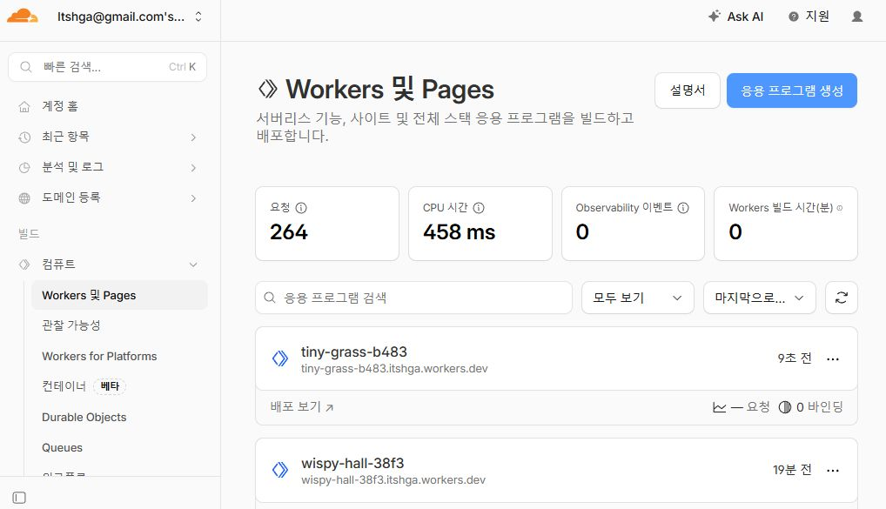Click the wispy-hall-38f3 worker icon
This screenshot has height=509, width=886.
point(280,470)
